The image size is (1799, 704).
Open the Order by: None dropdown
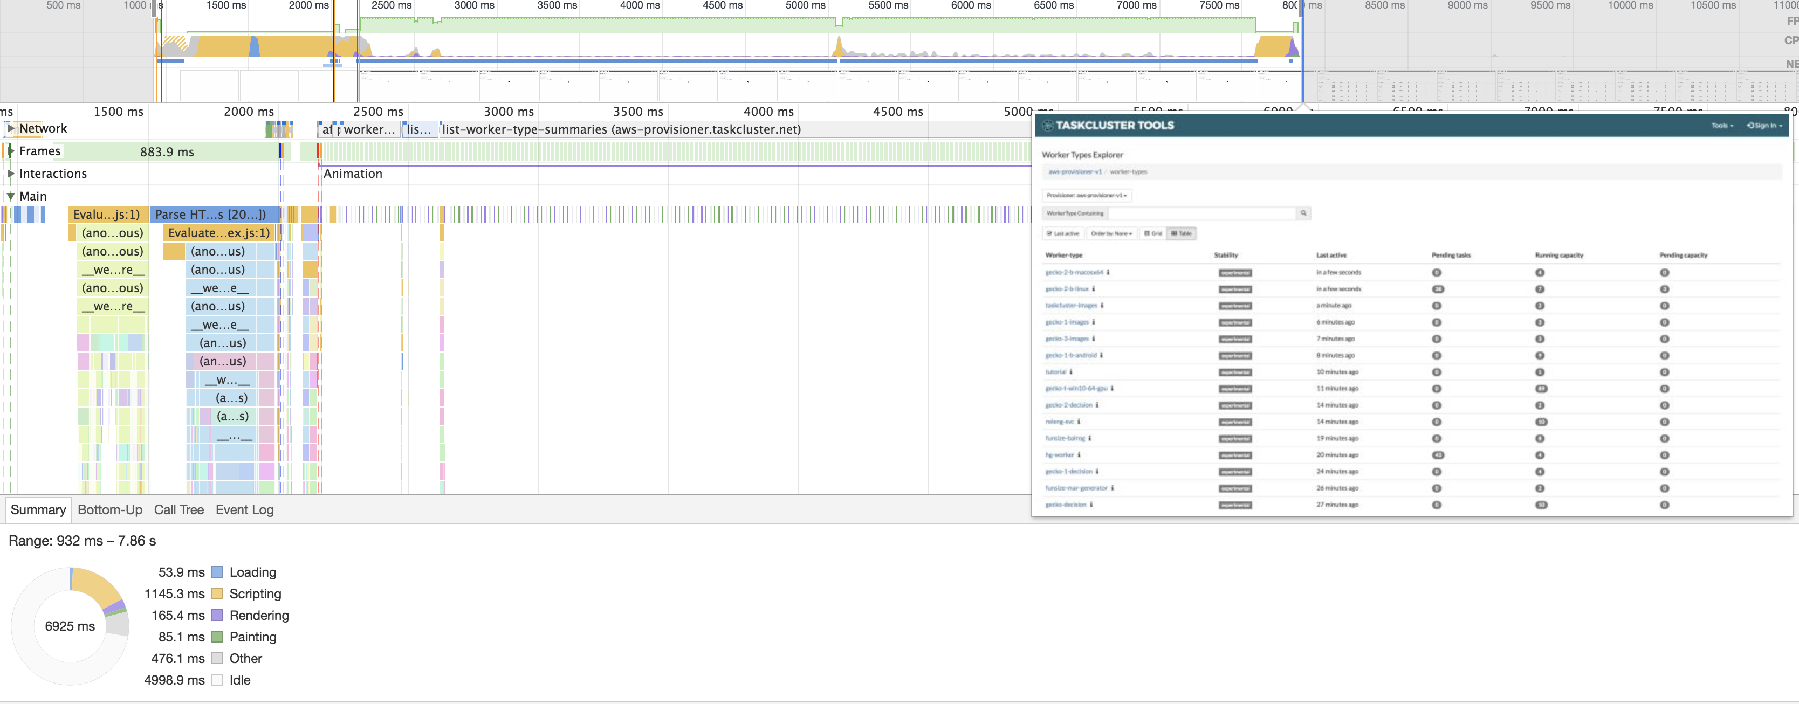click(1111, 233)
